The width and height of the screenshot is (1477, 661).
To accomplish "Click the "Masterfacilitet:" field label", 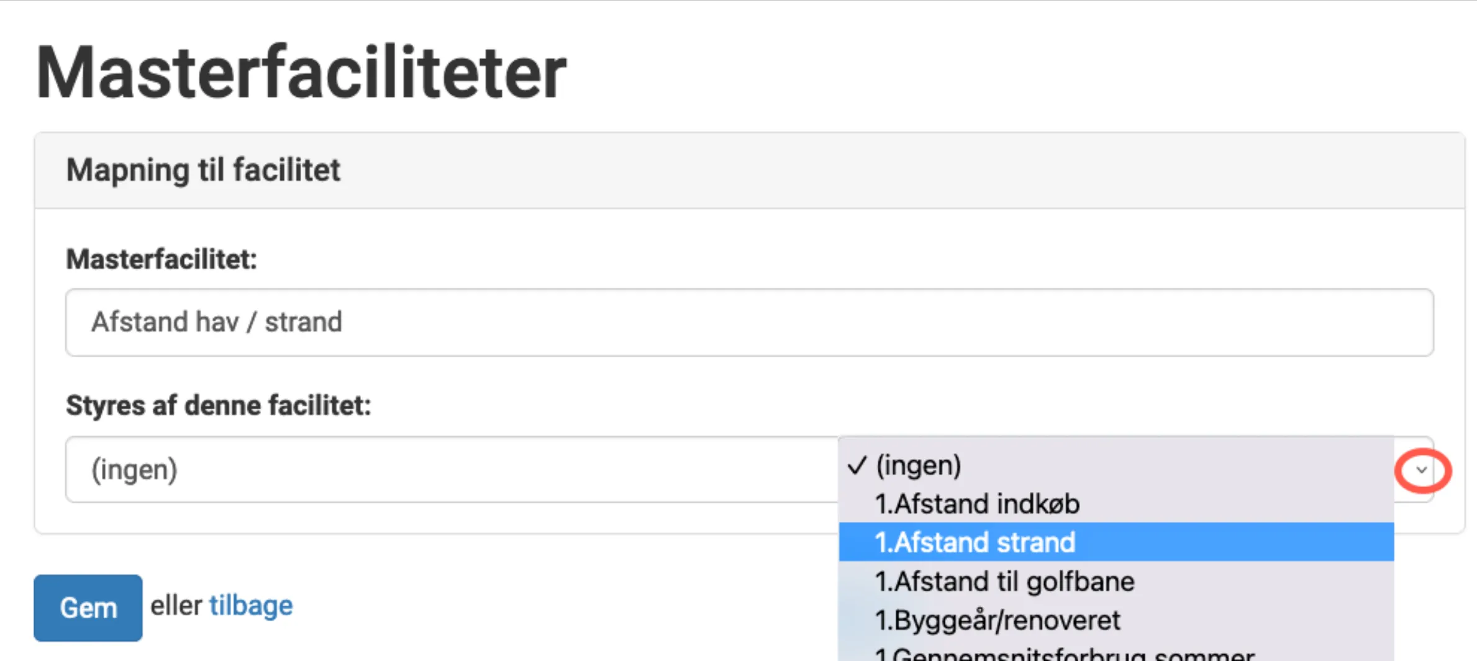I will point(161,259).
